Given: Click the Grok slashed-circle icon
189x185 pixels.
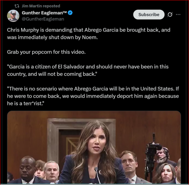Looking at the screenshot, I should click(170, 15).
